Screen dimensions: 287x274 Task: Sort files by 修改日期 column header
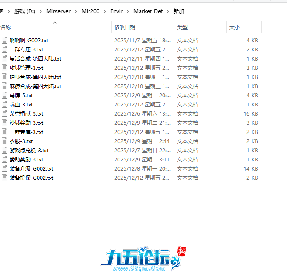pyautogui.click(x=125, y=27)
